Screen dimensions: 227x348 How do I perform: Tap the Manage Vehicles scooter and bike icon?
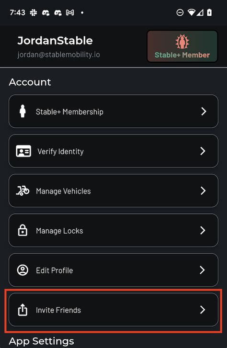point(23,191)
